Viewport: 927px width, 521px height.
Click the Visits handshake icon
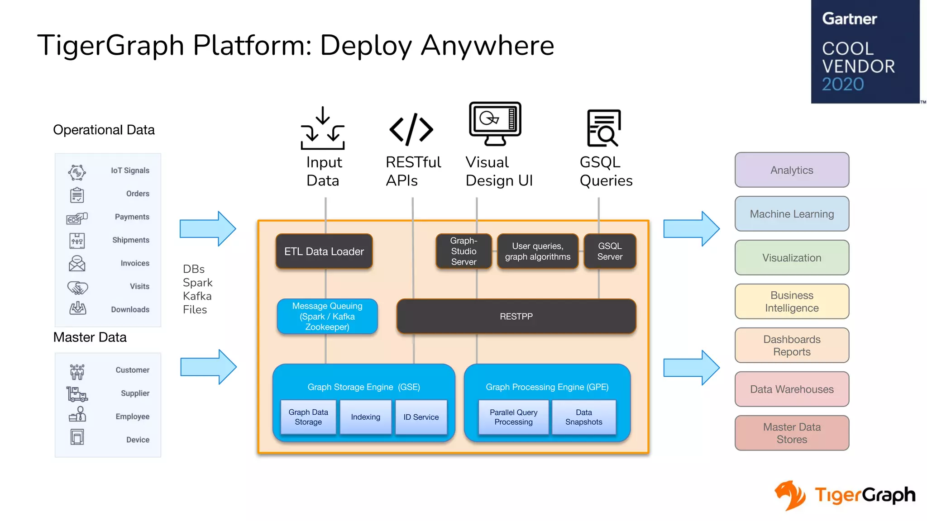coord(77,287)
